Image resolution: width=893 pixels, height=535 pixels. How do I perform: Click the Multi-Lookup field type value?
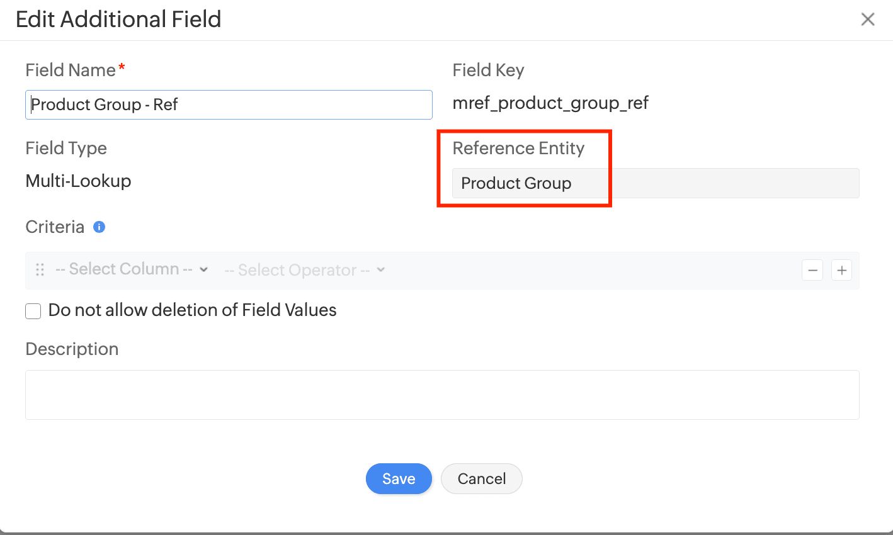(x=79, y=181)
